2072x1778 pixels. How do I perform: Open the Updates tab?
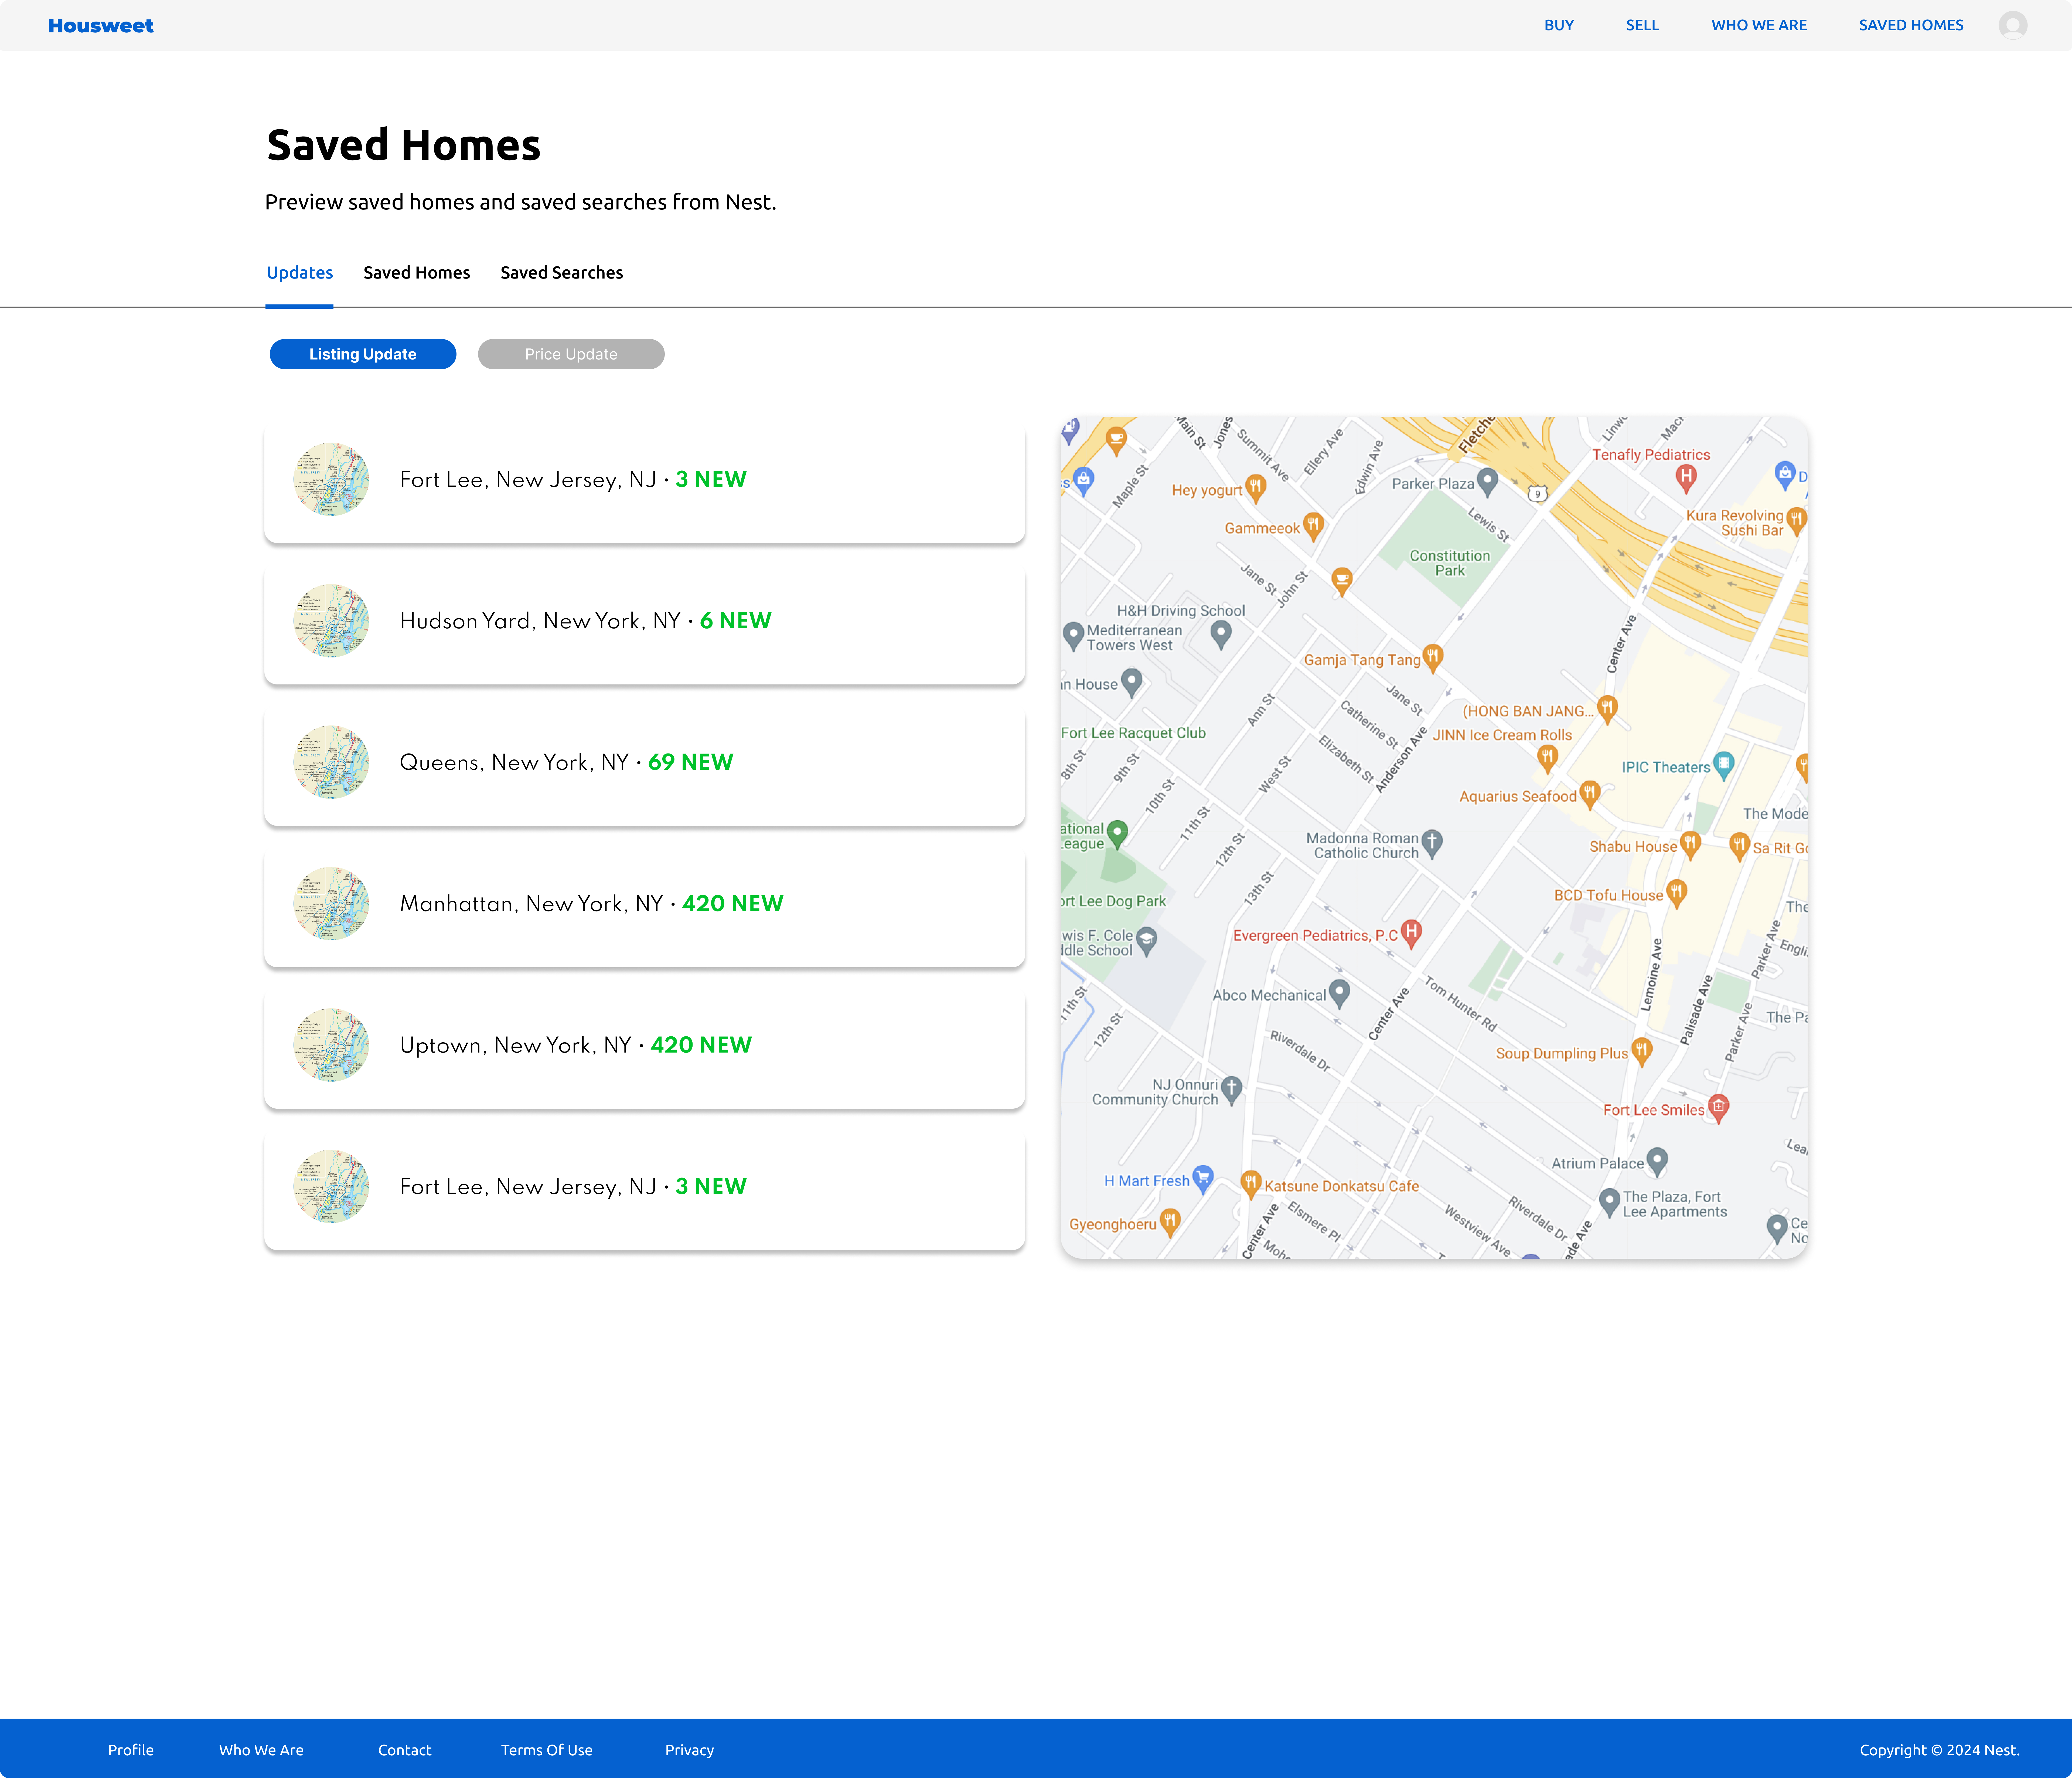click(x=299, y=272)
